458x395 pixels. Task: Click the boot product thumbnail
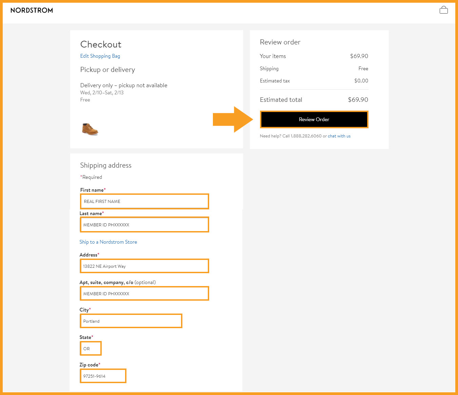[x=90, y=129]
